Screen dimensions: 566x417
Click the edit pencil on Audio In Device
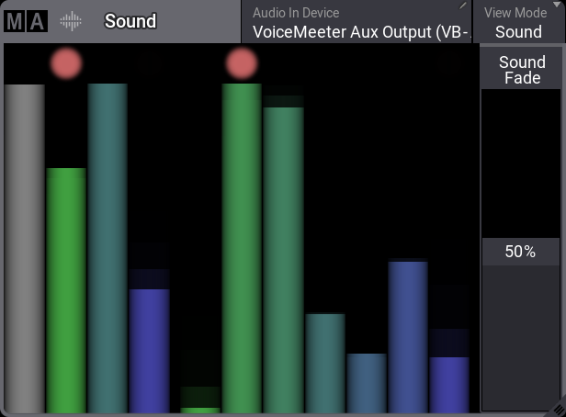(464, 6)
